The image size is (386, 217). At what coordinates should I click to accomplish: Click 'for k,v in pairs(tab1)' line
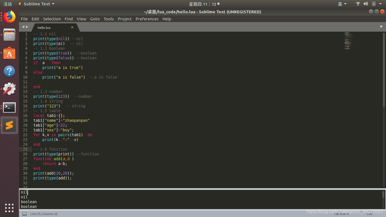point(63,135)
